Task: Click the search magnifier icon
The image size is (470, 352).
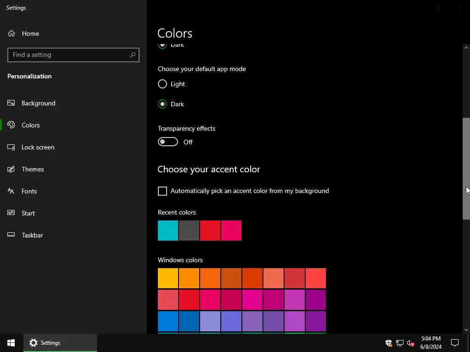Action: click(x=133, y=55)
